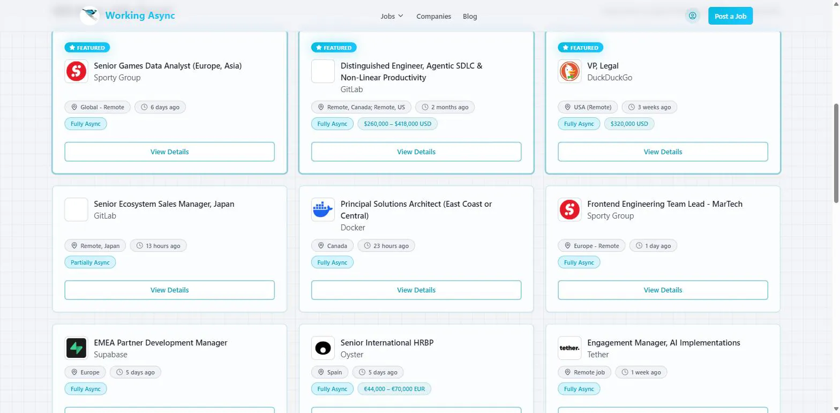Click the Supabase company name
This screenshot has width=840, height=413.
click(x=110, y=355)
